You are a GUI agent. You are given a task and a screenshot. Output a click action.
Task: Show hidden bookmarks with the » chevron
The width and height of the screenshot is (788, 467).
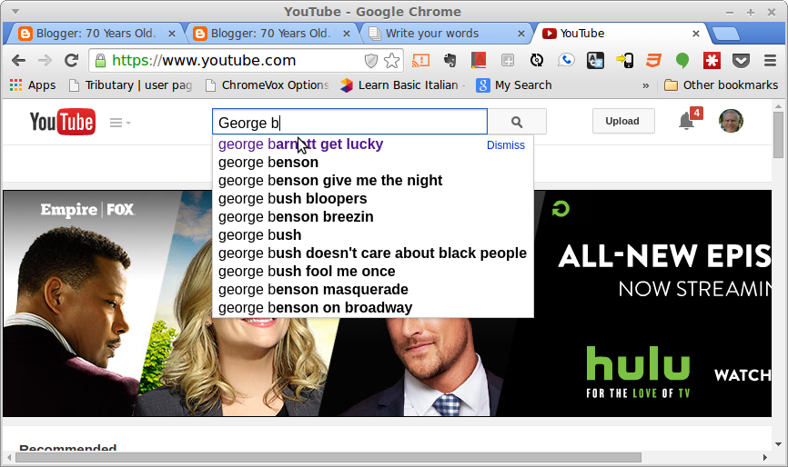coord(646,85)
